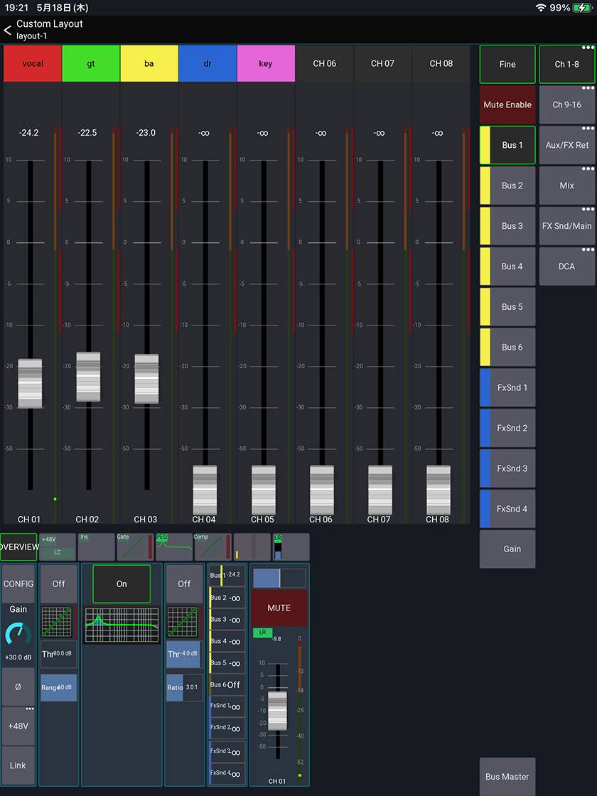Tap the back arrow beside Custom Layout
The width and height of the screenshot is (597, 796).
coord(8,30)
